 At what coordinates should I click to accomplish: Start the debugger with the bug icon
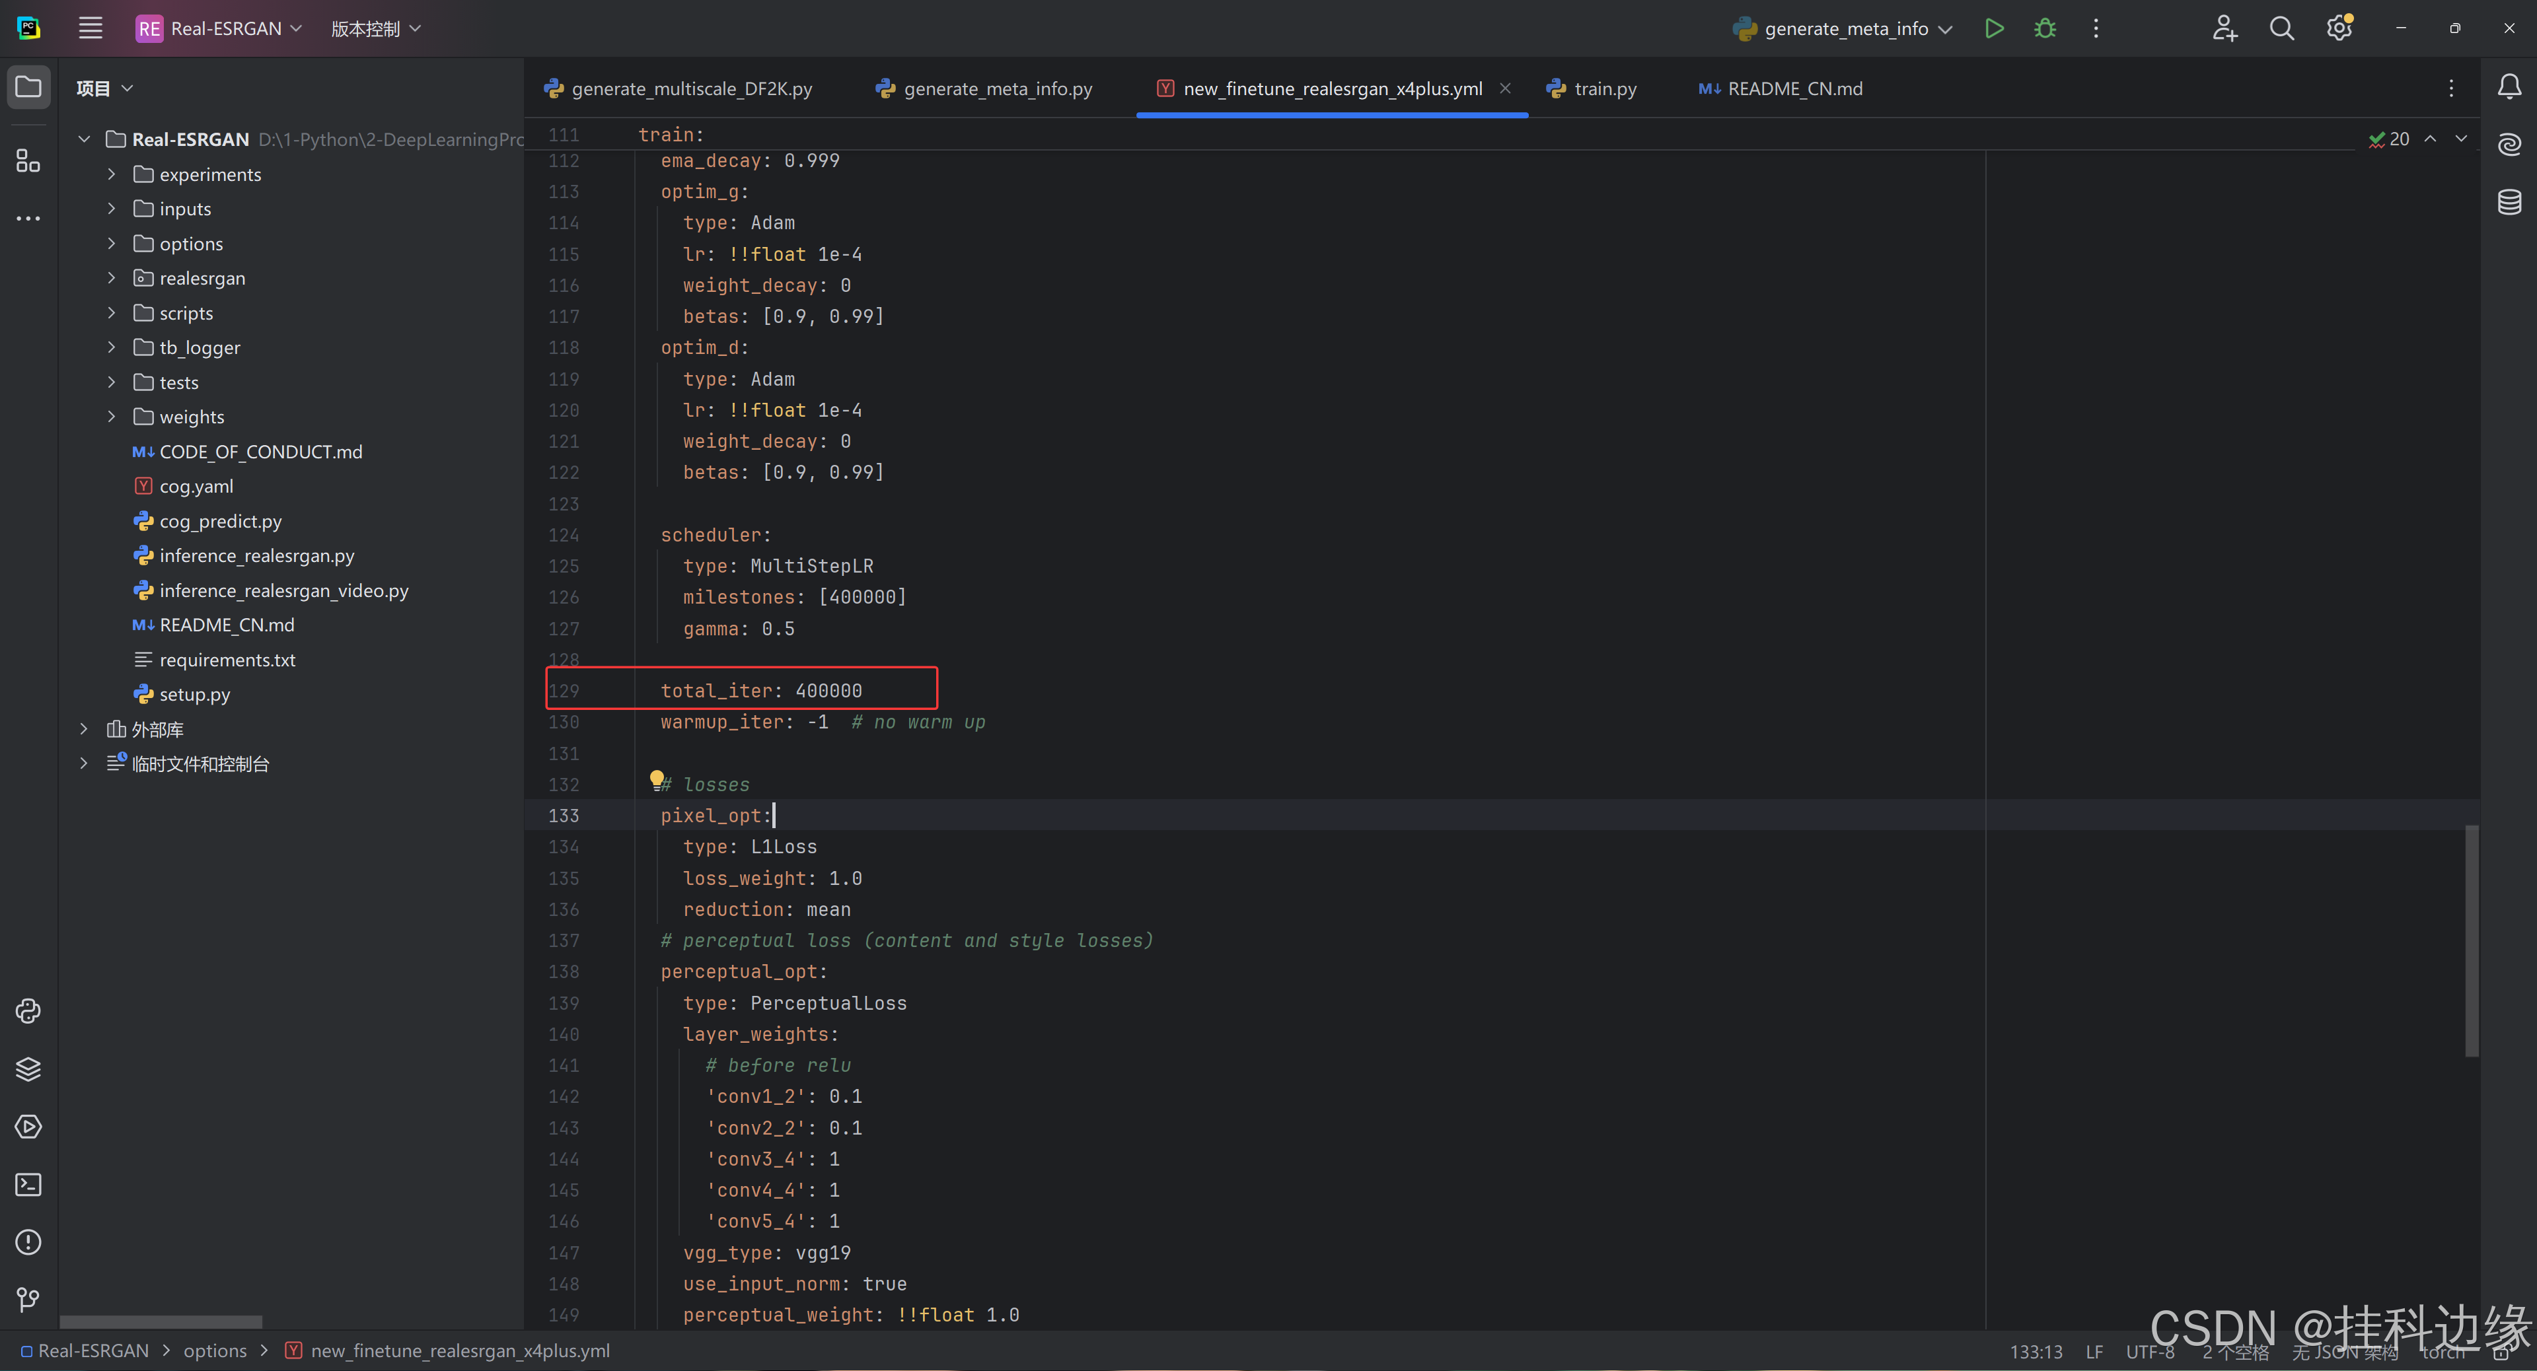2045,28
